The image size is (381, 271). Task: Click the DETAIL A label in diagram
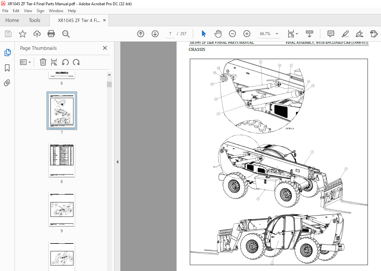pos(290,128)
